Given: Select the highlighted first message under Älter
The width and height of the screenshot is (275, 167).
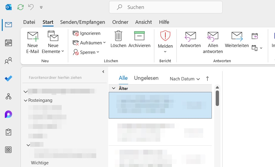Looking at the screenshot, I should point(160,105).
